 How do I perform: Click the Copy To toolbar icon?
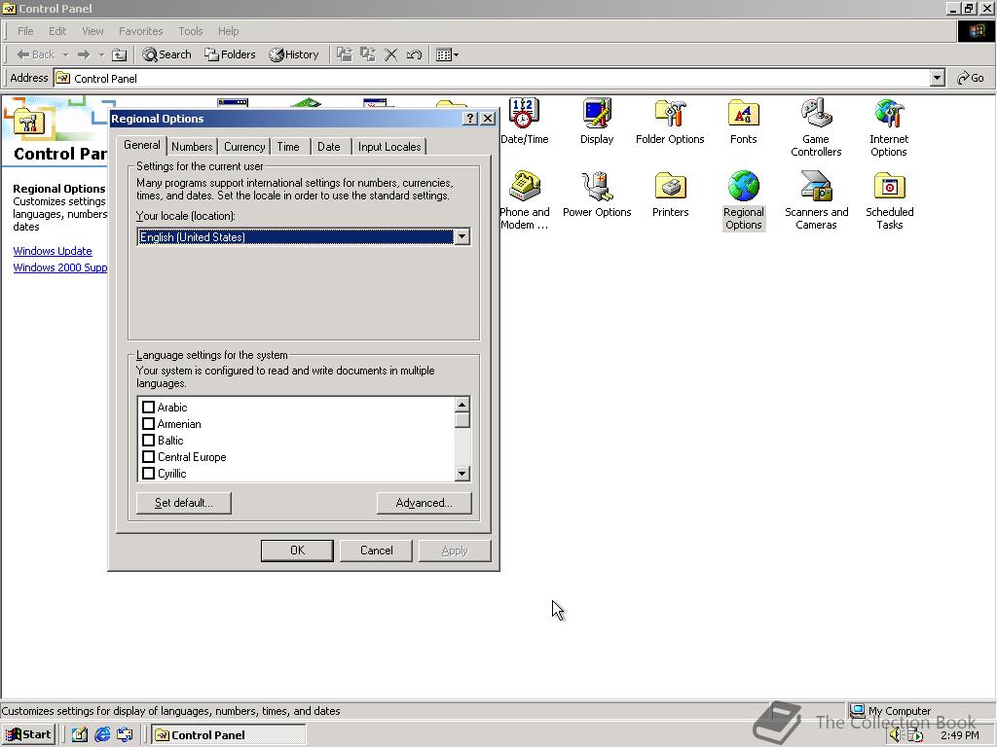367,54
